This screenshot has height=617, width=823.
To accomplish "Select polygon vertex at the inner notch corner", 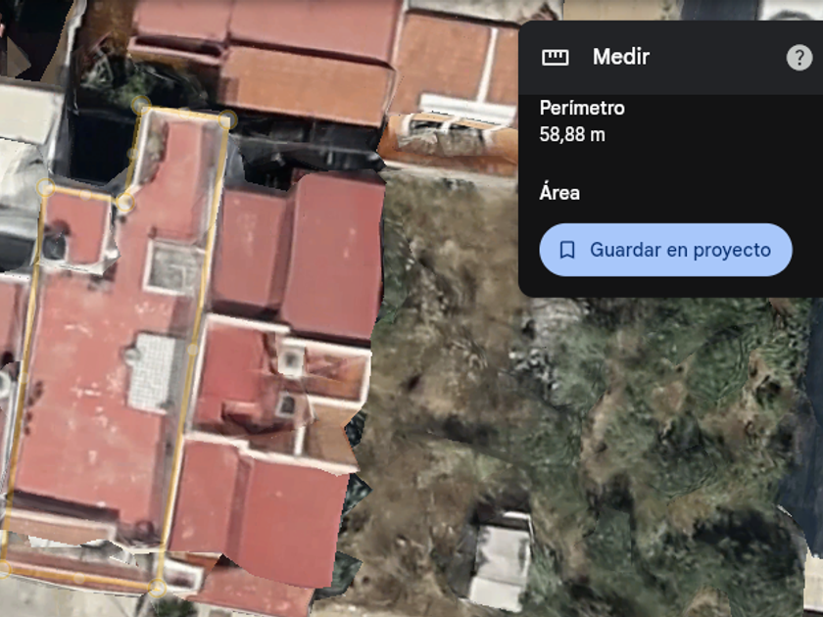I will (125, 202).
